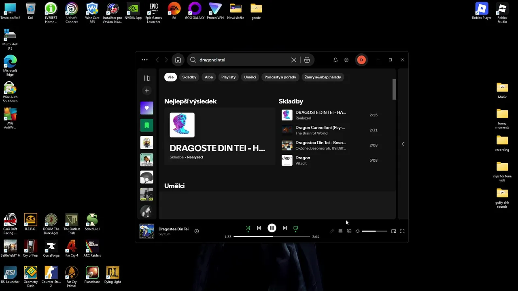Clear the search field with X
This screenshot has width=518, height=291.
[x=294, y=60]
